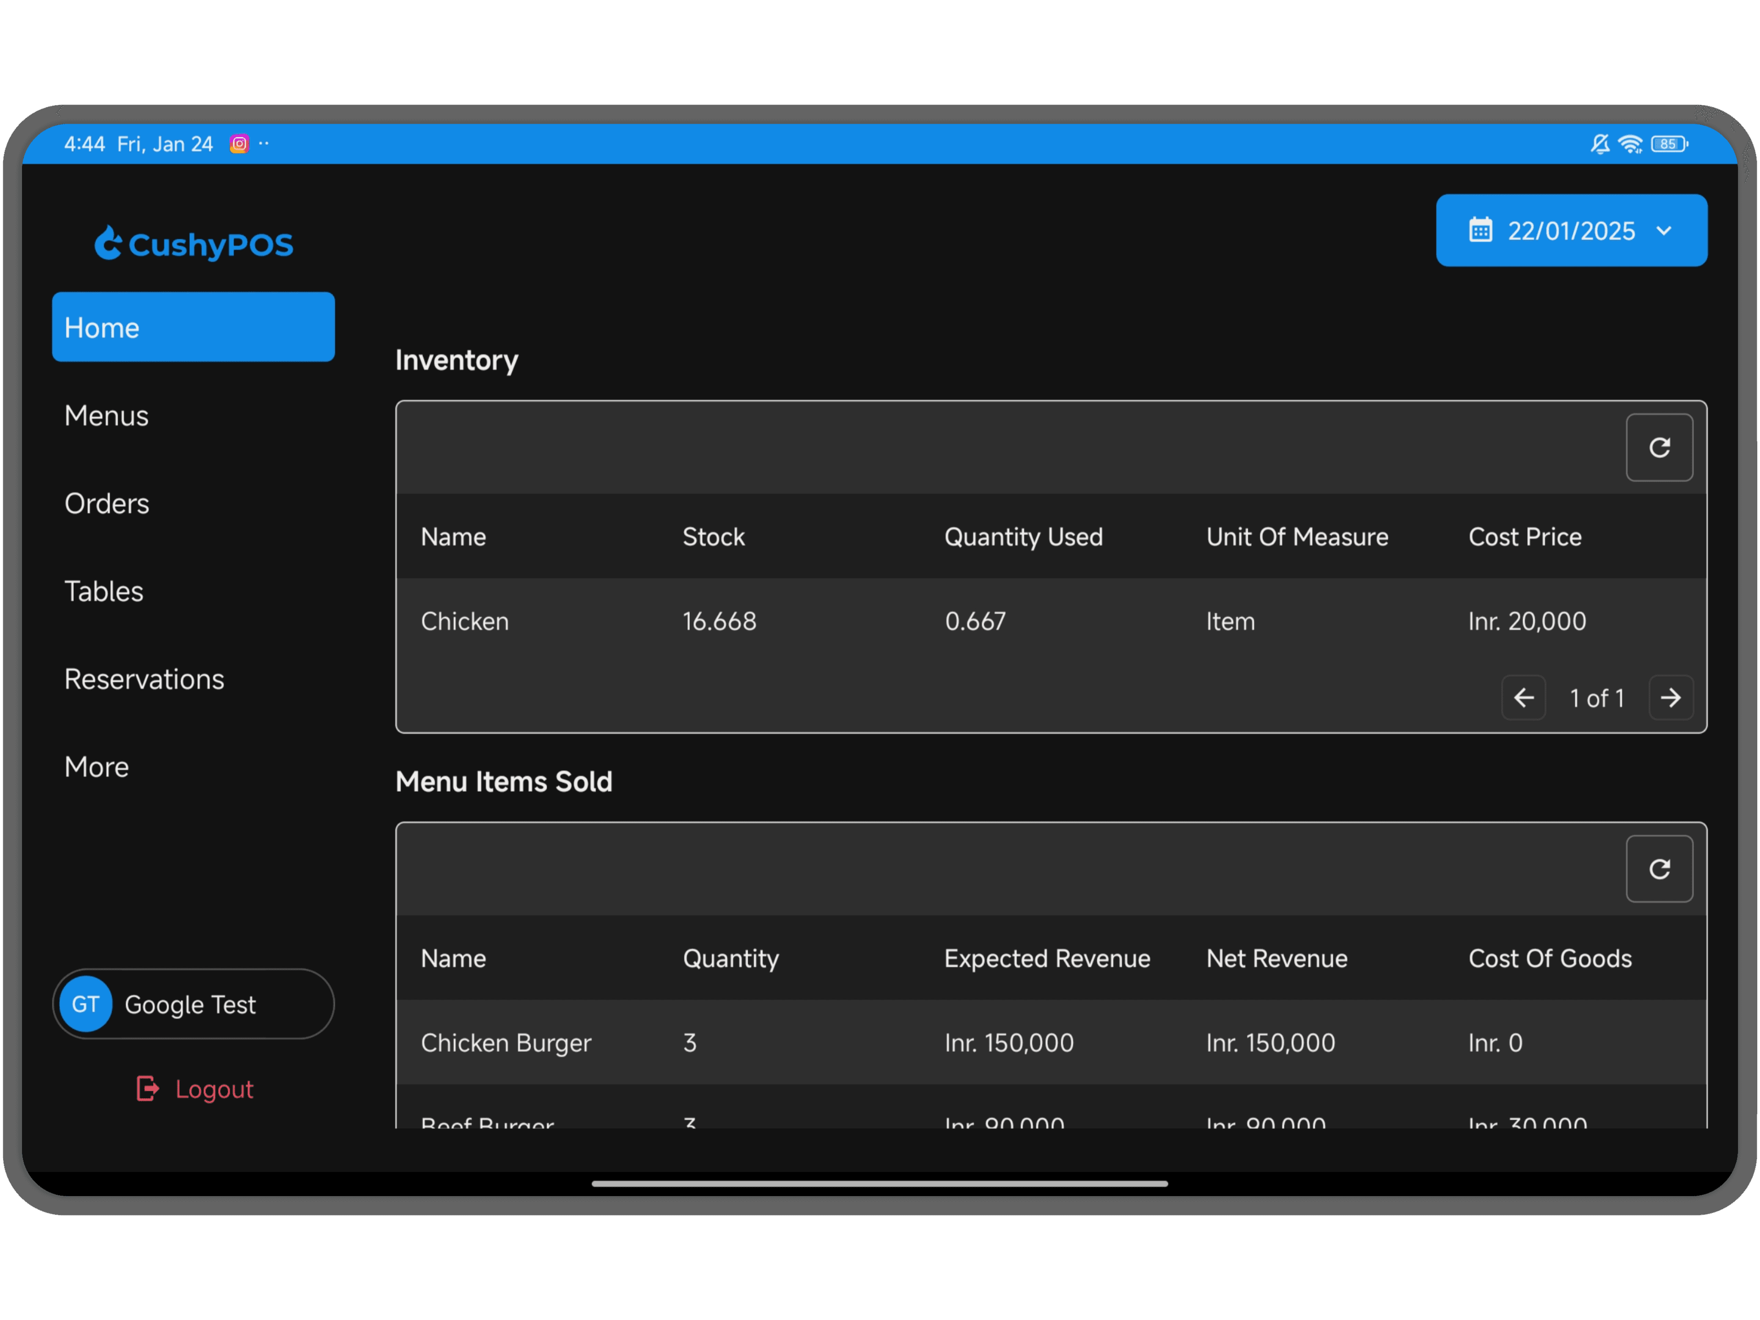Click the Cost Of Goods column header
The image size is (1760, 1320).
click(1550, 959)
